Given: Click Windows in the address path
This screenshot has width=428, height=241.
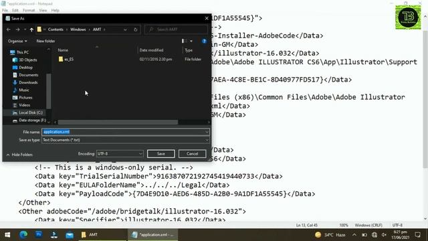Looking at the screenshot, I should 78,29.
